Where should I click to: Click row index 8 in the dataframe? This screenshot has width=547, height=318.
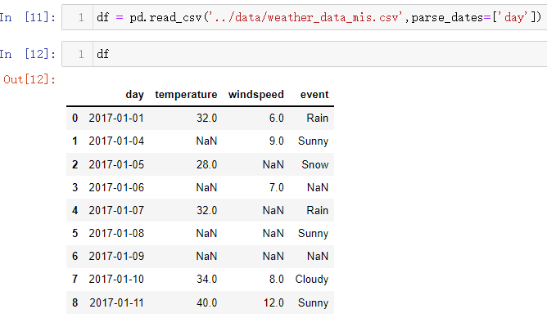tap(75, 302)
